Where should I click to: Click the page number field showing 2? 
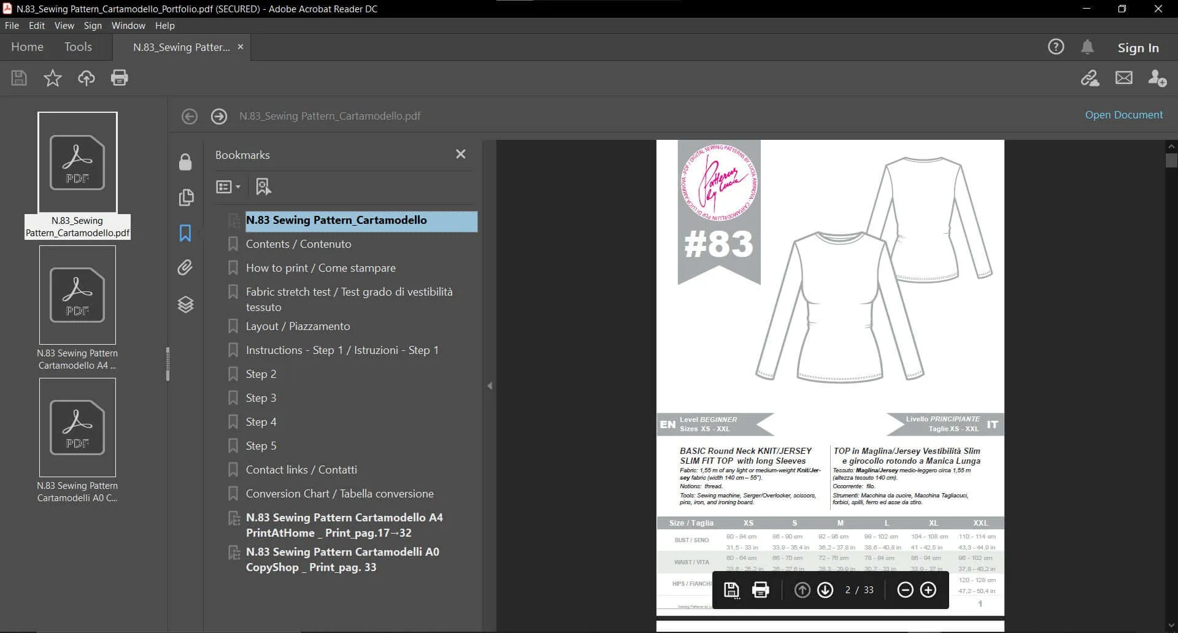(848, 590)
